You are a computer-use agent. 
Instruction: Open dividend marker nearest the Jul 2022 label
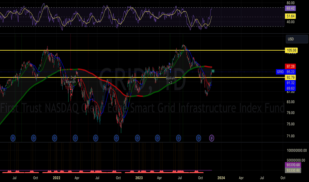click(x=95, y=138)
